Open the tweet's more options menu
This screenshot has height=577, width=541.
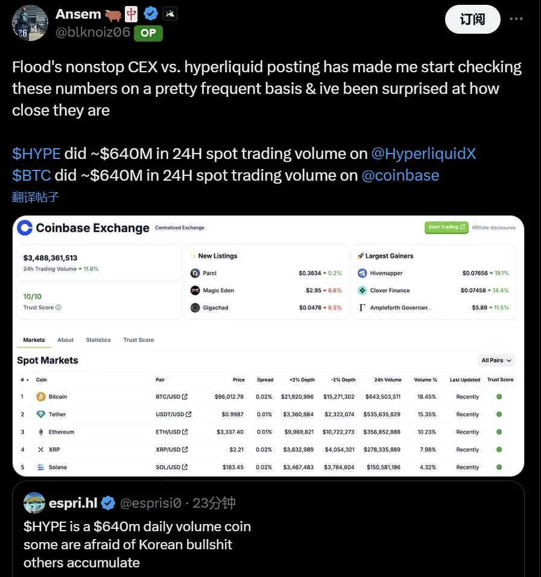click(x=516, y=18)
